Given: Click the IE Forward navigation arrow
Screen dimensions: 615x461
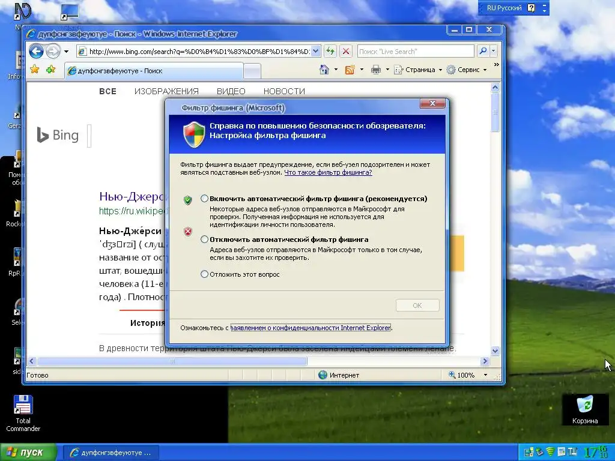Looking at the screenshot, I should point(53,51).
